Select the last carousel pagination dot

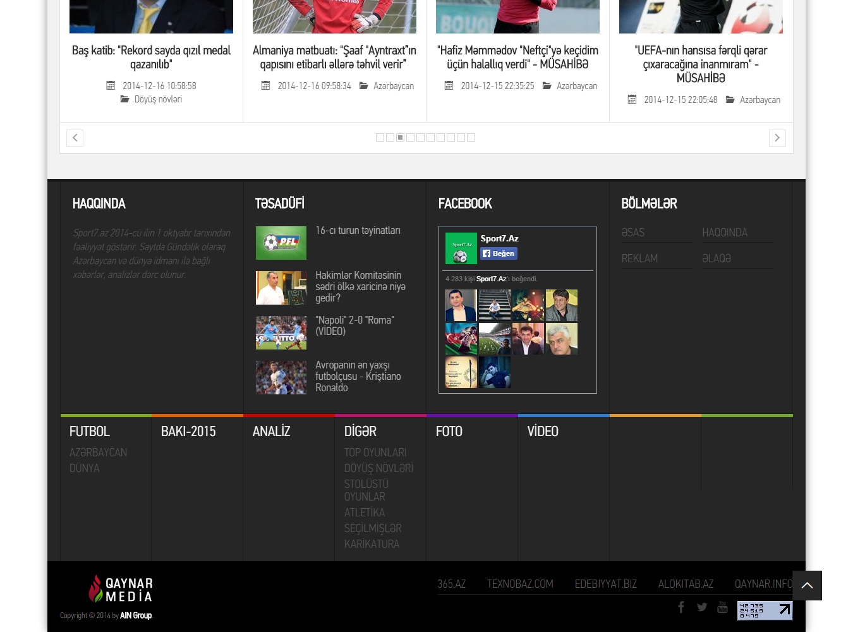click(471, 138)
